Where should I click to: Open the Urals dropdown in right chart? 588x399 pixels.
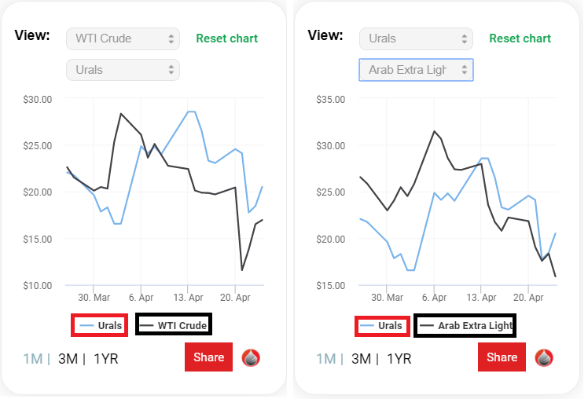[x=416, y=38]
